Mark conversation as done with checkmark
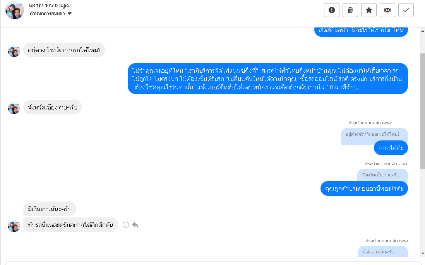The image size is (425, 265). click(406, 10)
